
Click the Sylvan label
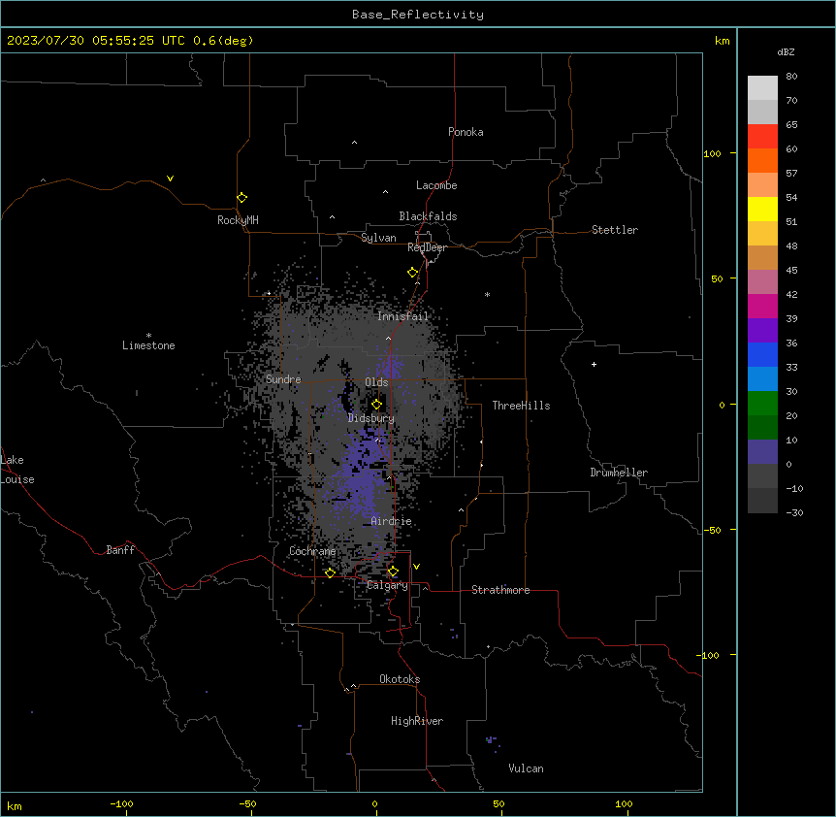[378, 238]
